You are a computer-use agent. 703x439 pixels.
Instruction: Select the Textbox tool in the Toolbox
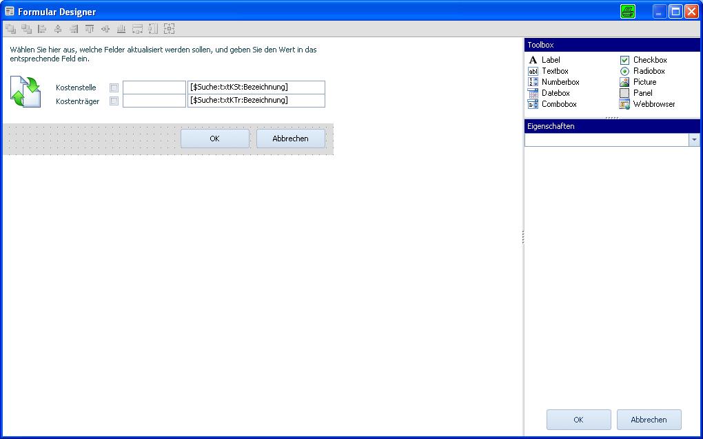pos(549,71)
